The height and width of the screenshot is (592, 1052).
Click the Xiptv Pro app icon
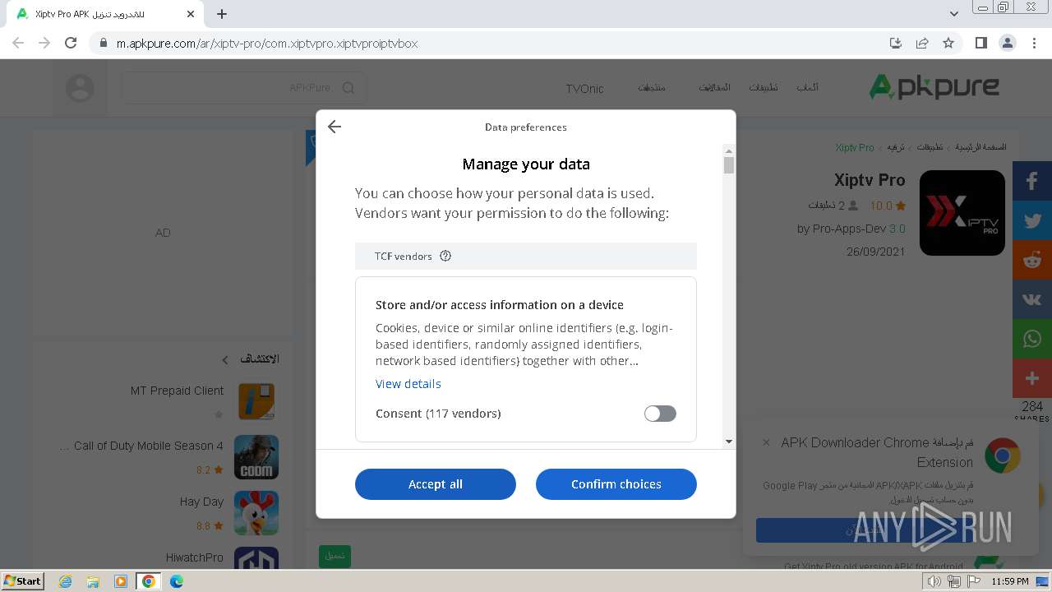tap(962, 213)
